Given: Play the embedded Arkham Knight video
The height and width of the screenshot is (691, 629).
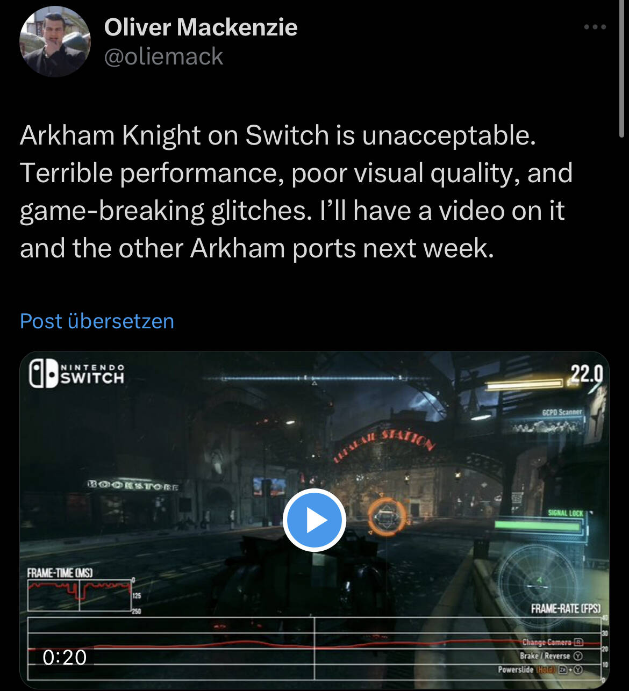Looking at the screenshot, I should click(x=314, y=520).
